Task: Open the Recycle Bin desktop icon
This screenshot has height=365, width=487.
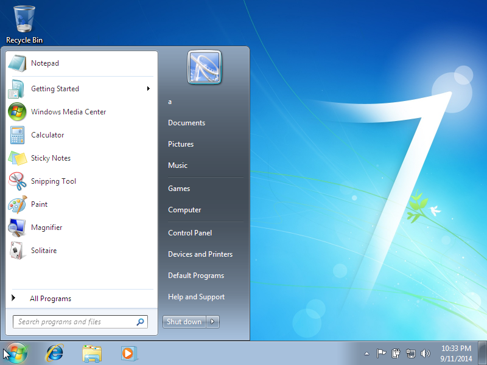Action: click(x=24, y=25)
